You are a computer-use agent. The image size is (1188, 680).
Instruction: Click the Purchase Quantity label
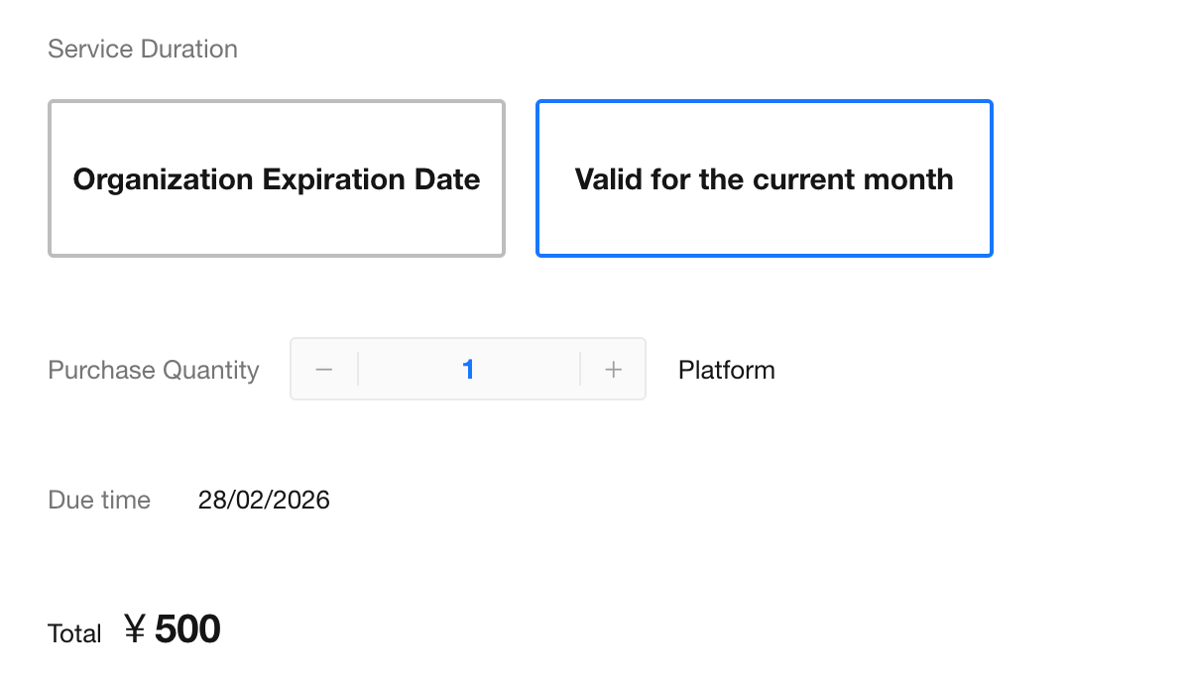click(x=154, y=370)
